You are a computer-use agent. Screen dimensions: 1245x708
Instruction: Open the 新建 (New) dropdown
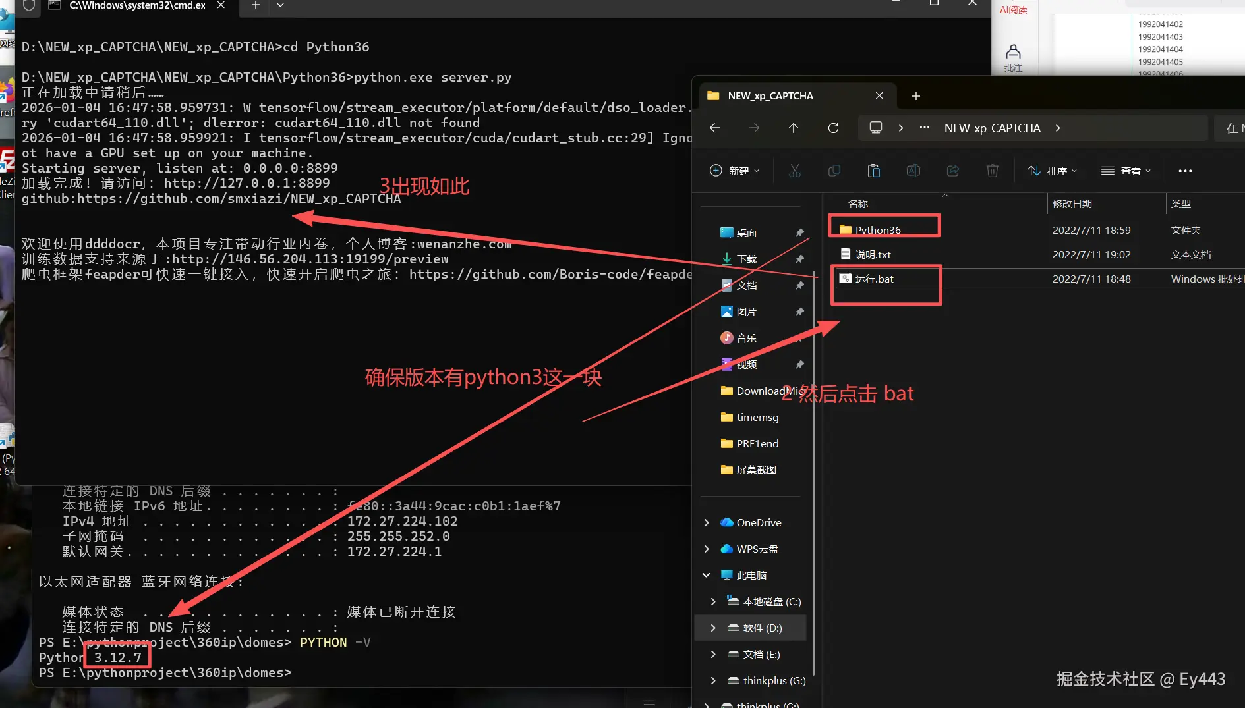[x=734, y=171]
